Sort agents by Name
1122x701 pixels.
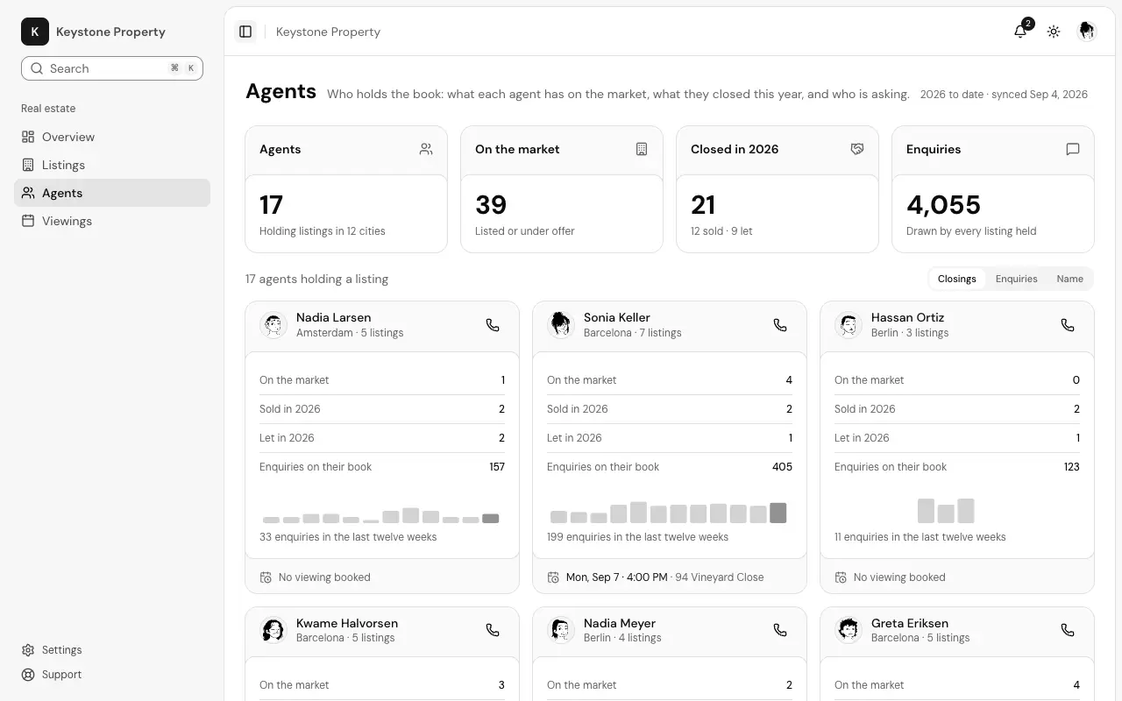(1069, 279)
